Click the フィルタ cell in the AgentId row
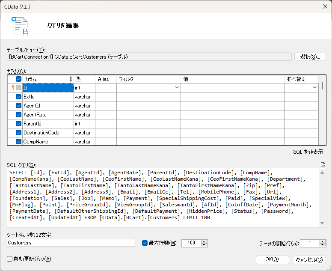 [148, 105]
